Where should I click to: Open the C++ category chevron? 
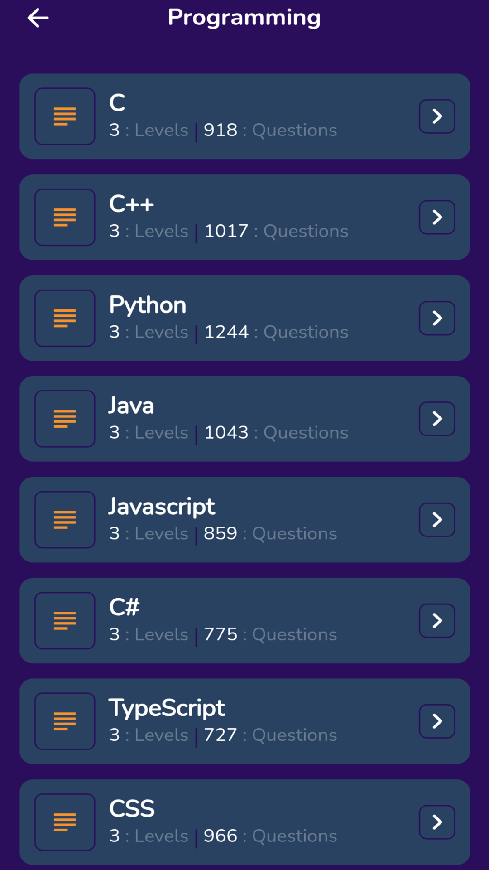437,217
